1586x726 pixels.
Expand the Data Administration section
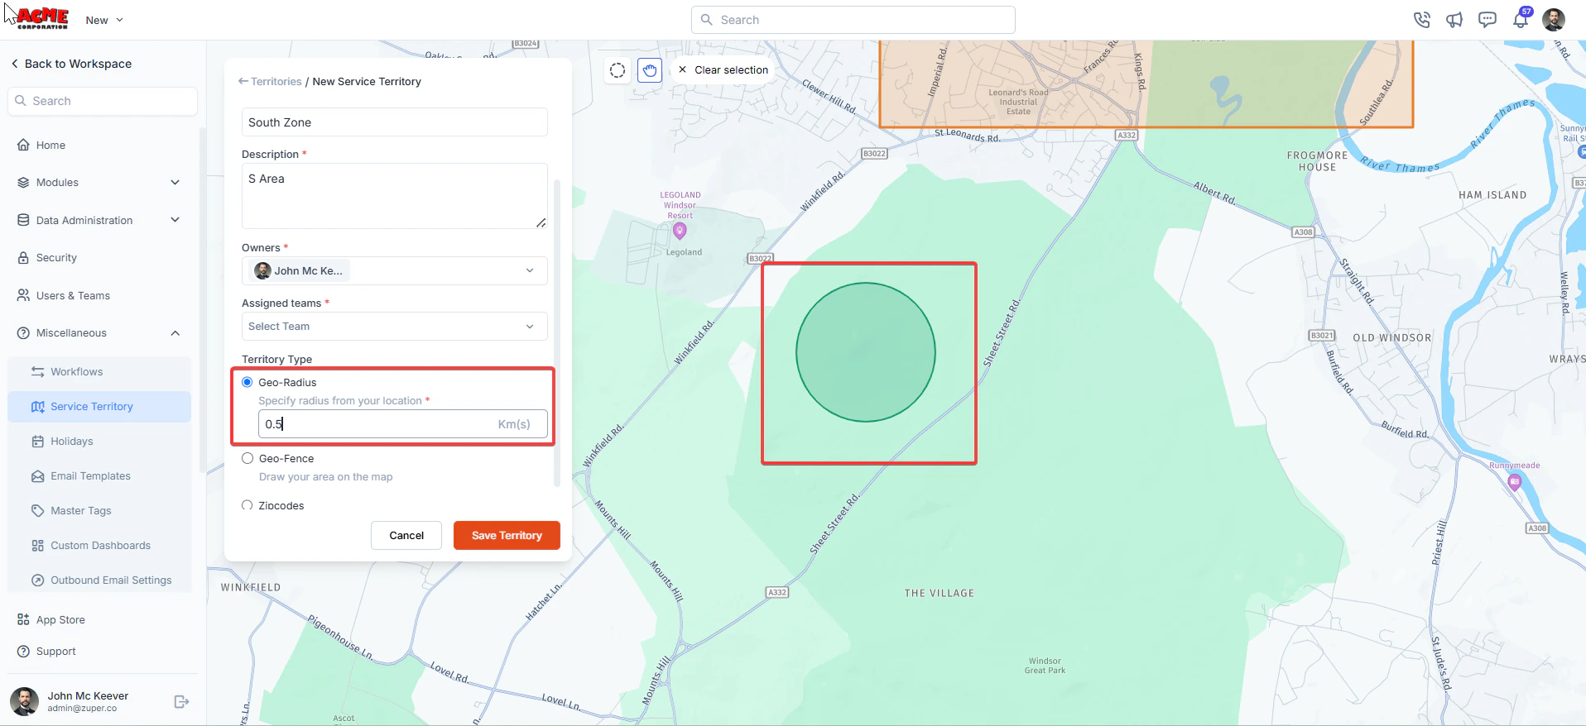[175, 220]
